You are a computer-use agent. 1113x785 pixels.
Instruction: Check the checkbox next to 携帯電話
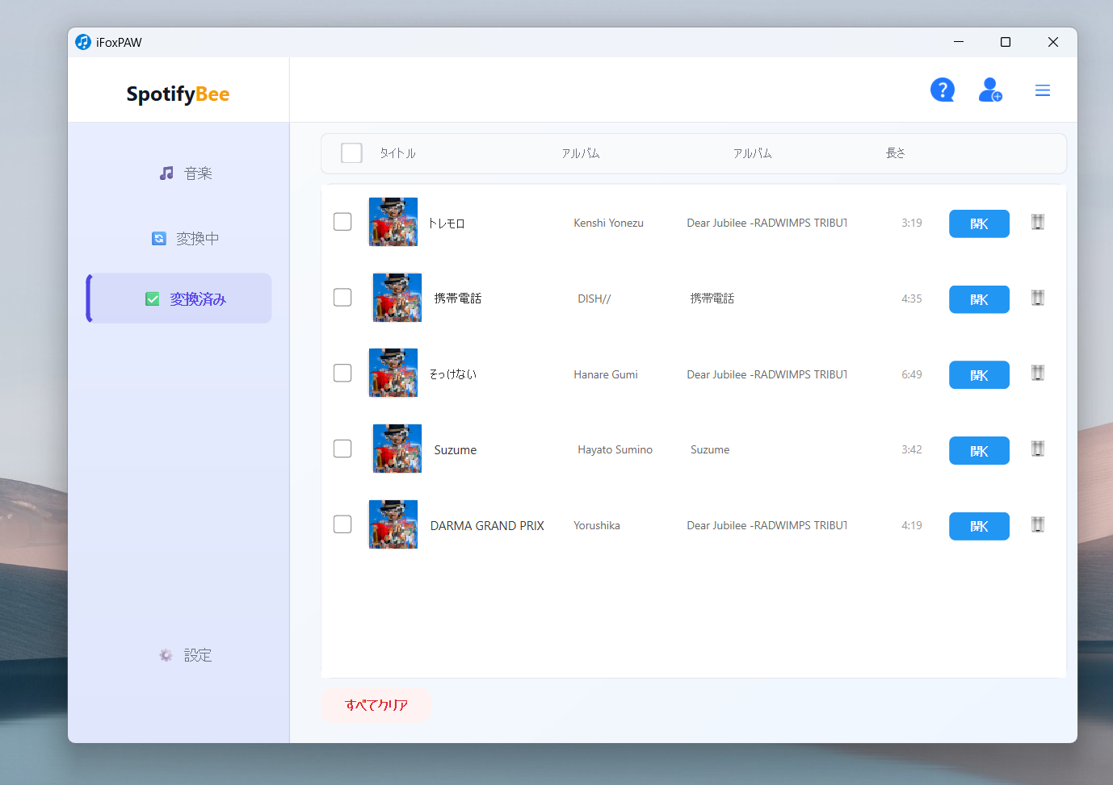coord(342,297)
